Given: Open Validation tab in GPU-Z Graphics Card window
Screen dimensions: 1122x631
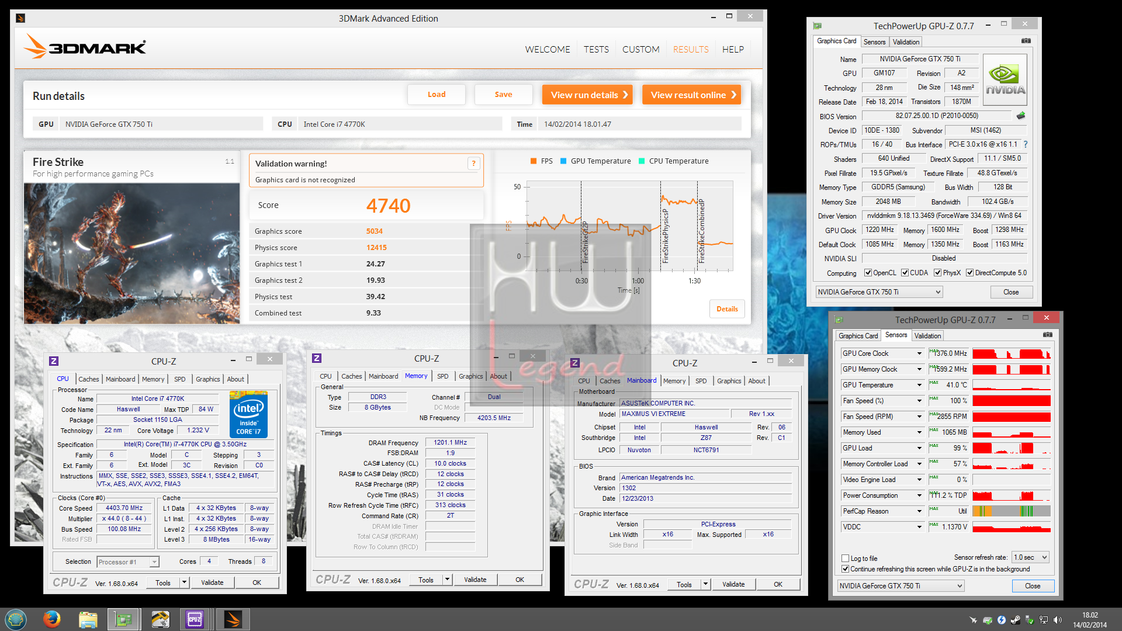Looking at the screenshot, I should [x=906, y=42].
